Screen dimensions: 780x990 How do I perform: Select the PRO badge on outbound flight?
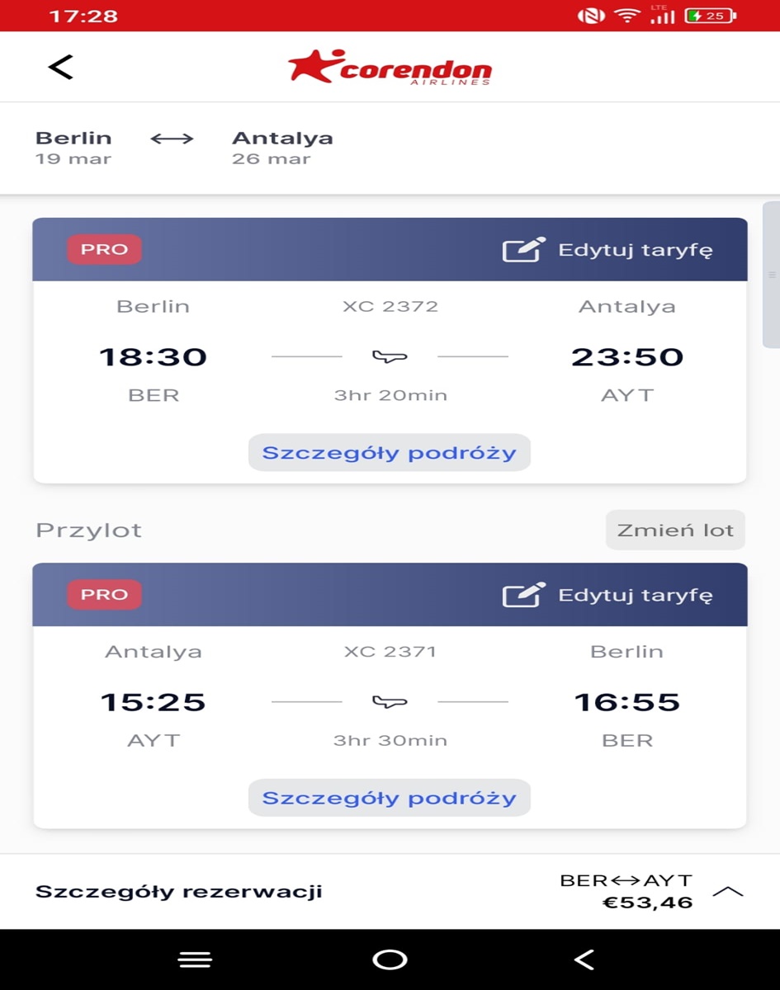pyautogui.click(x=104, y=249)
